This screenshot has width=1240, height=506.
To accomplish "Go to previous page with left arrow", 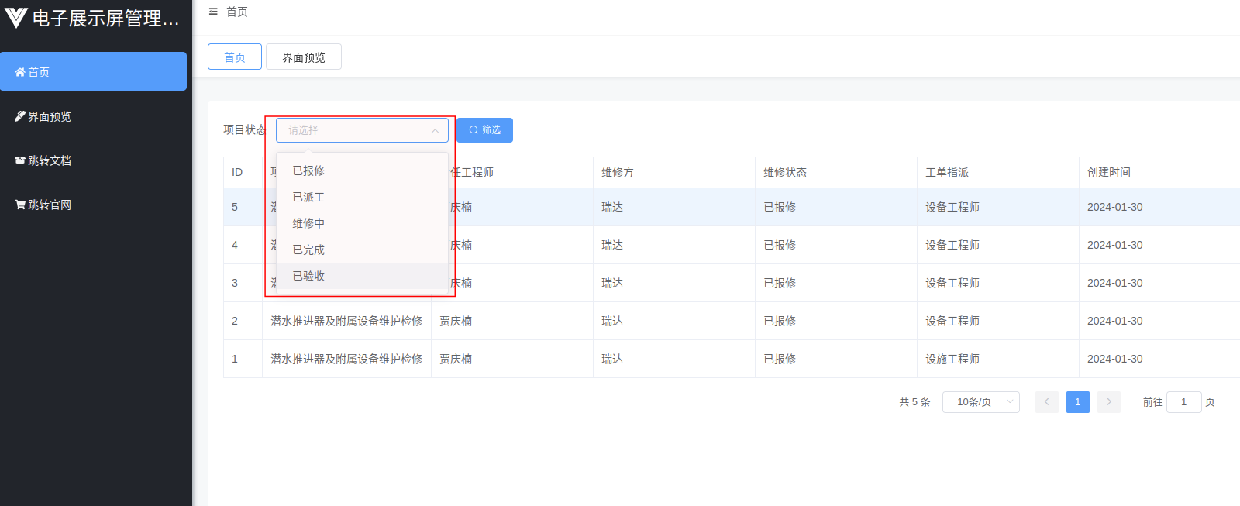I will pyautogui.click(x=1046, y=401).
